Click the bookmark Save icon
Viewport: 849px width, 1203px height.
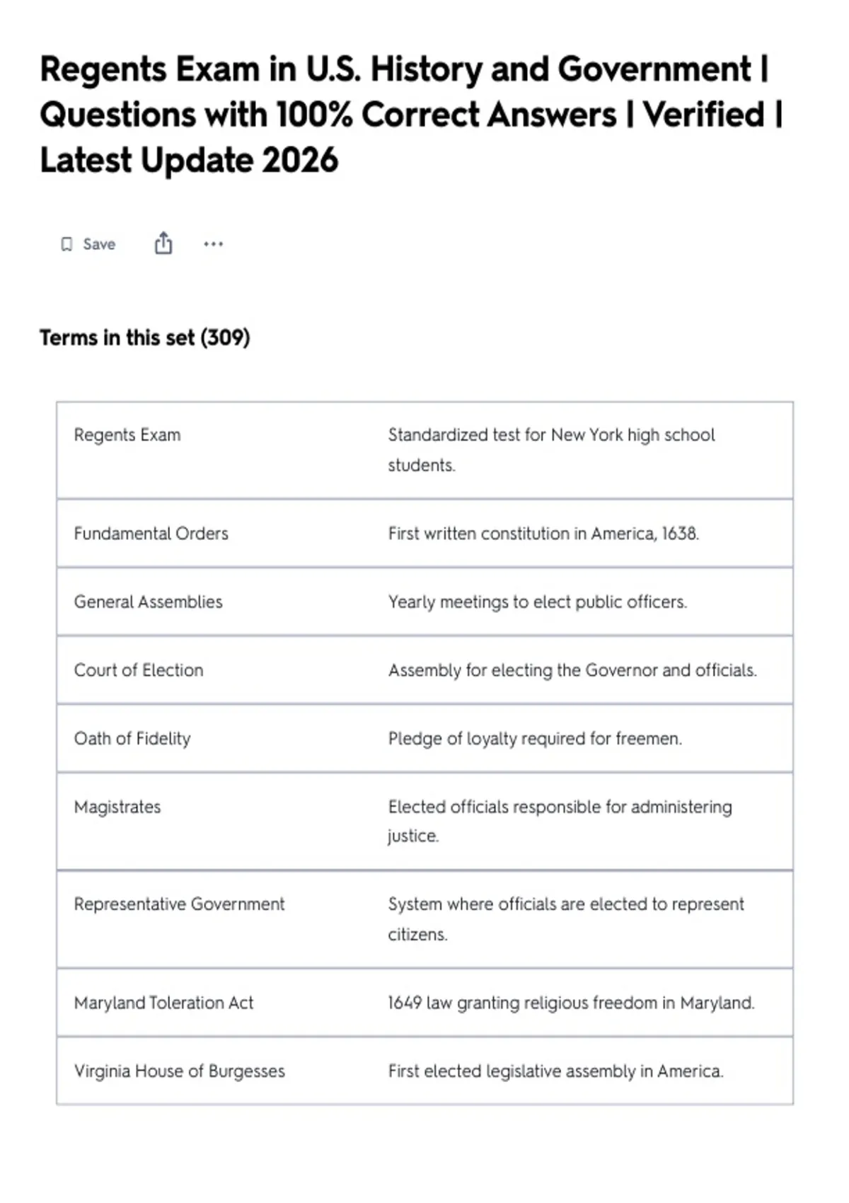tap(67, 244)
